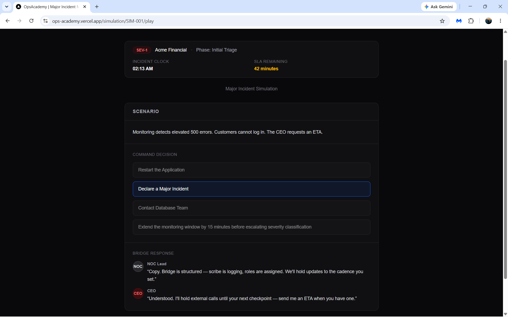The image size is (508, 317).
Task: Click the scrollbar up arrow
Action: [x=505, y=32]
